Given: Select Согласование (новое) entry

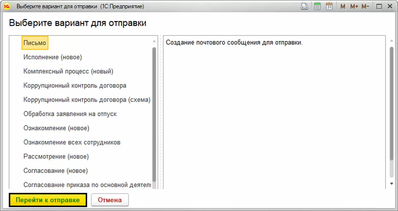Looking at the screenshot, I should tap(55, 171).
